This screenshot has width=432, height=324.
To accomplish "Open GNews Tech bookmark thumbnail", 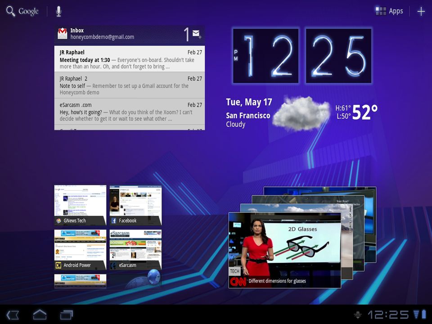I will [80, 205].
